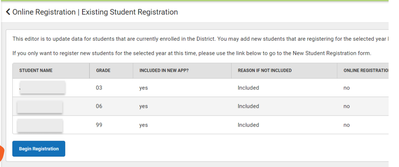
Task: Click the back chevron beside Online Registration
Action: tap(8, 12)
